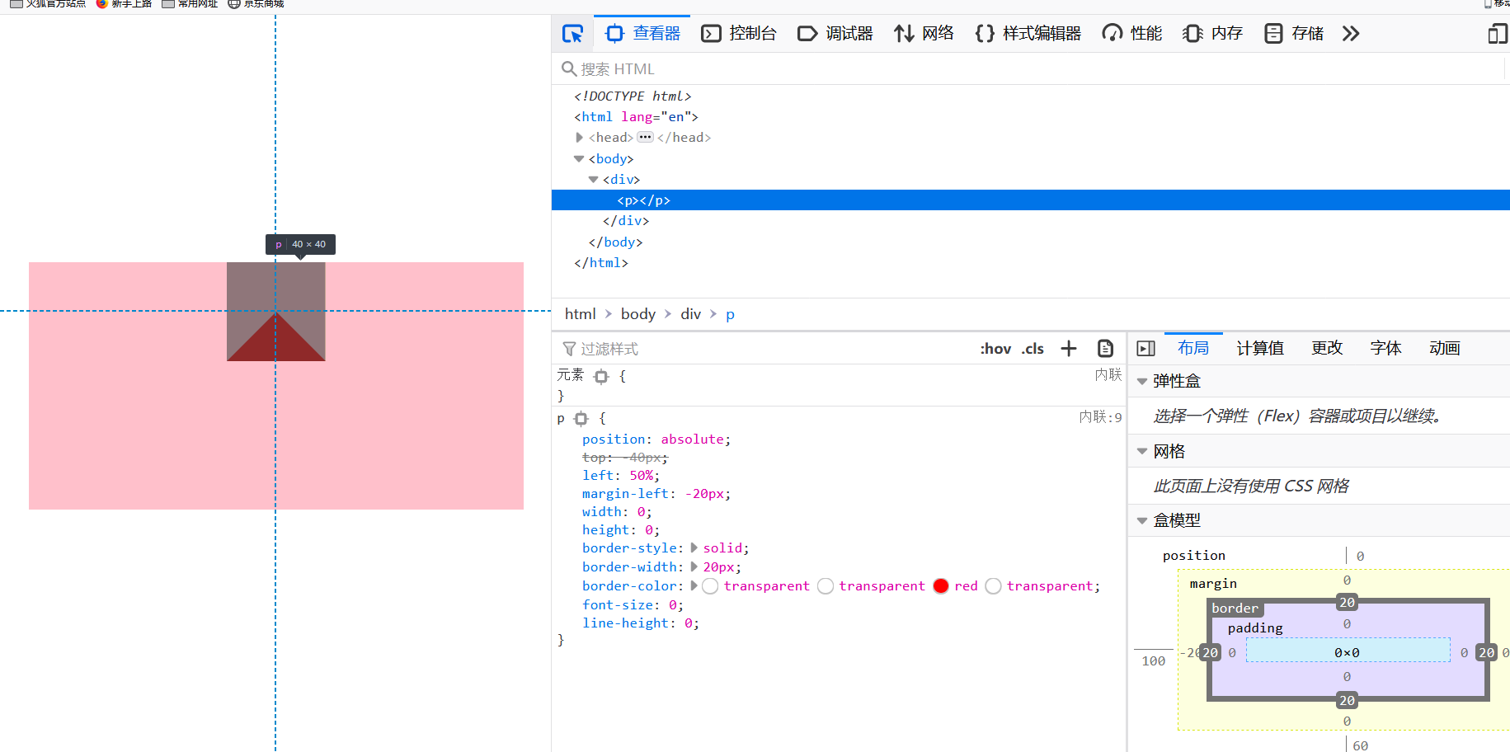Toggle the .cls class panel

(1033, 349)
